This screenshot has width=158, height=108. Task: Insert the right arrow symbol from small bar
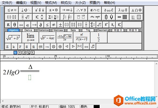click(34, 25)
